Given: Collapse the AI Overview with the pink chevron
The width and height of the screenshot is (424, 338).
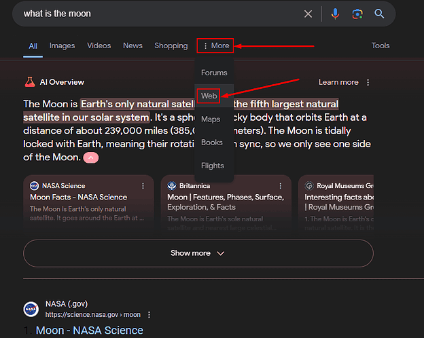Looking at the screenshot, I should coord(91,157).
